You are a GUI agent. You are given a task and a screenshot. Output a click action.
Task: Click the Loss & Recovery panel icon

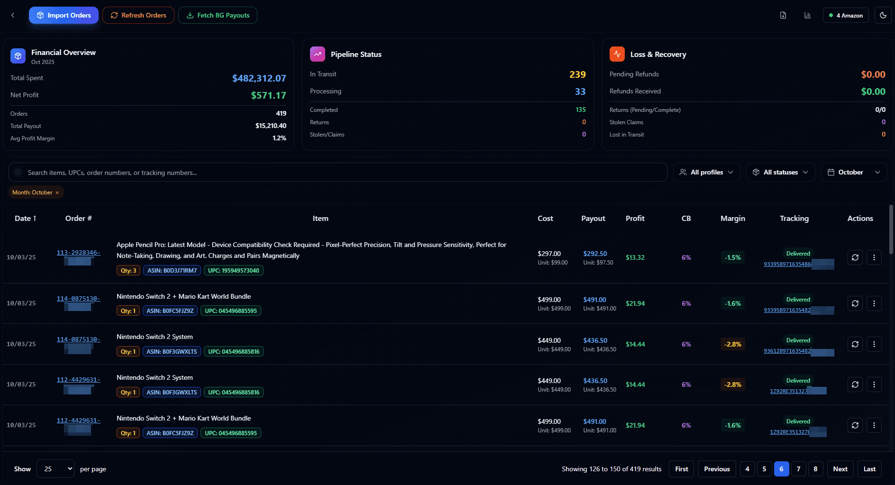coord(617,54)
